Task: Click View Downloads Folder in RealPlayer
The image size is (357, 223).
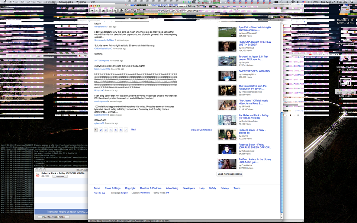Action: point(54,217)
